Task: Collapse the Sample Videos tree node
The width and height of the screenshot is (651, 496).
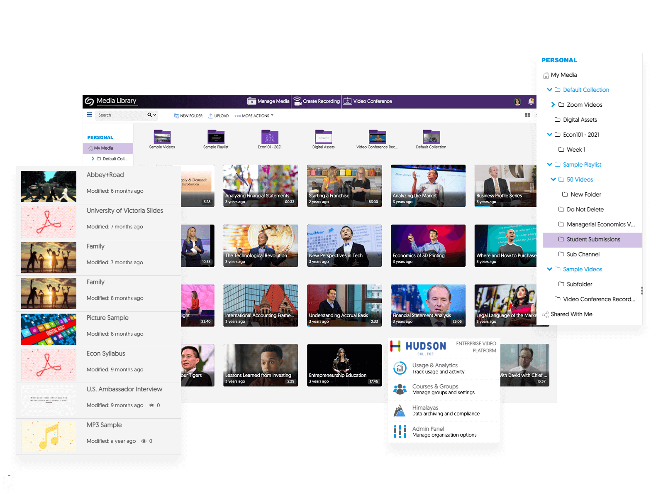Action: (549, 269)
